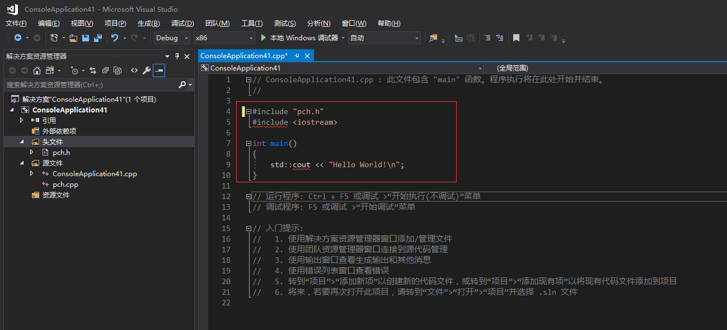Open Properties via the wrench icon

coord(146,70)
